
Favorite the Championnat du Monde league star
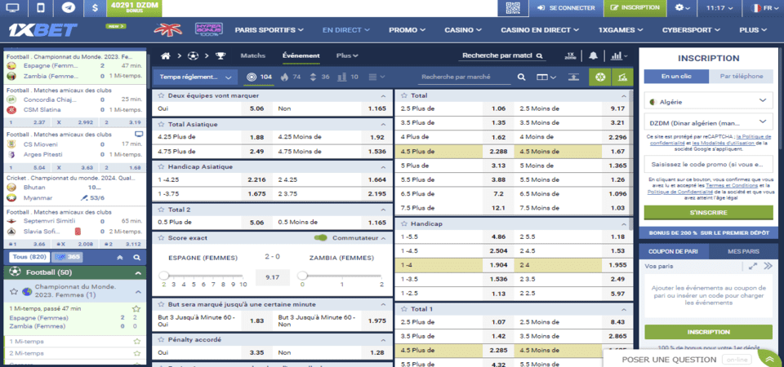pos(14,291)
